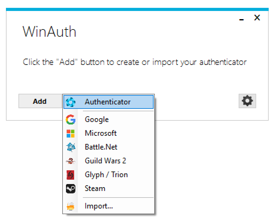This screenshot has width=274, height=222.
Task: Open the settings gear icon
Action: 247,101
